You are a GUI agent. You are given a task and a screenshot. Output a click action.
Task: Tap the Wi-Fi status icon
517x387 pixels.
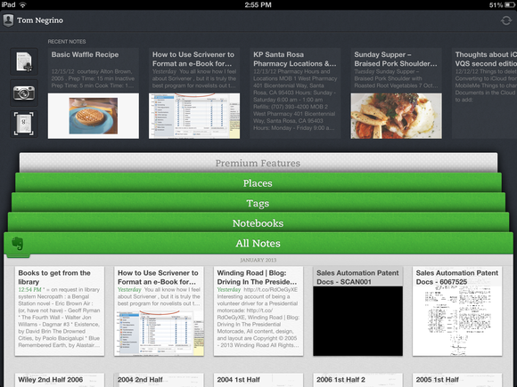coord(23,4)
